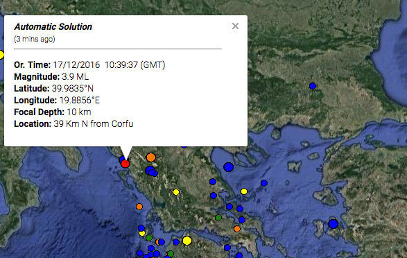Click the Automatic Solution title text
This screenshot has width=407, height=258.
point(53,27)
